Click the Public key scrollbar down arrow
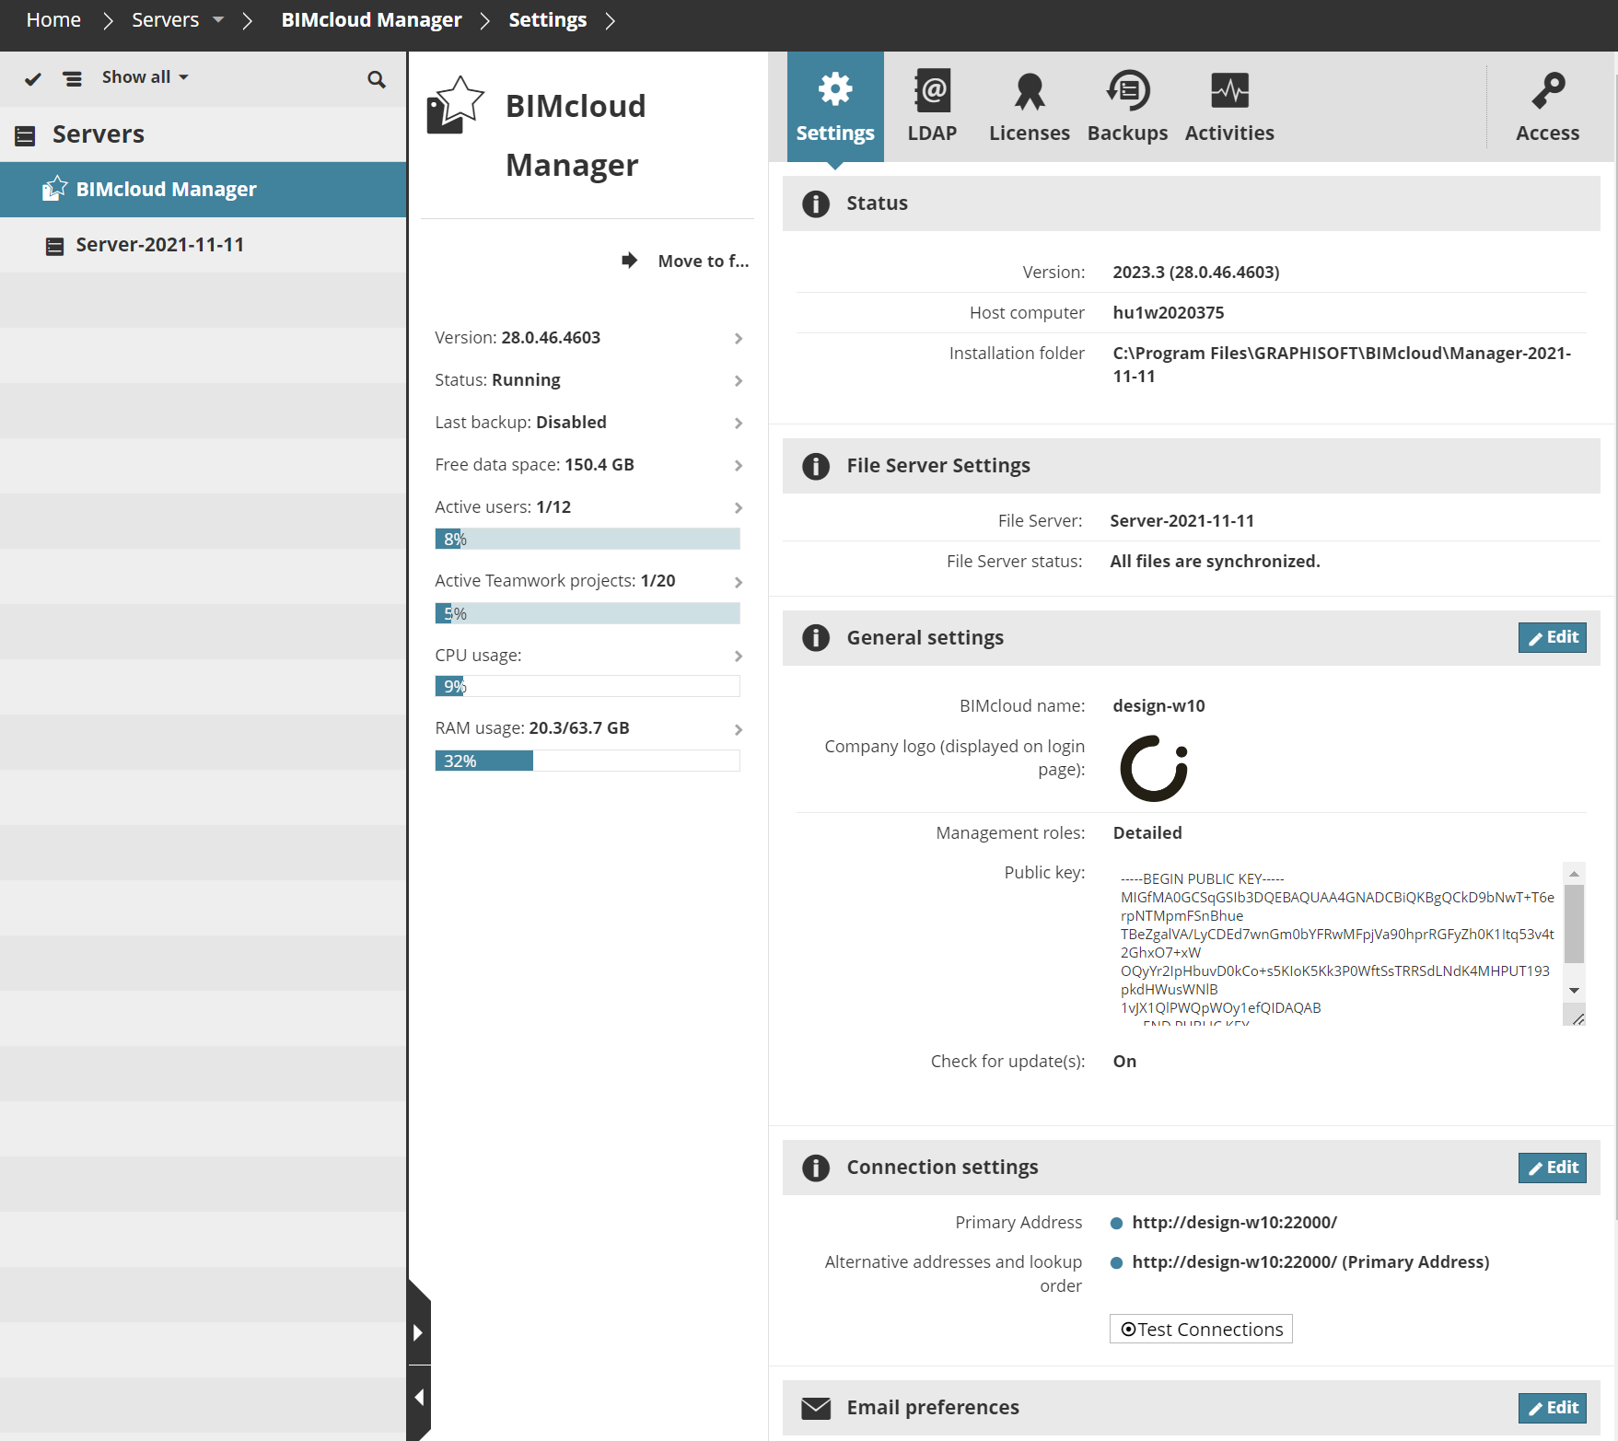Screen dimensions: 1618x1441 [1575, 990]
